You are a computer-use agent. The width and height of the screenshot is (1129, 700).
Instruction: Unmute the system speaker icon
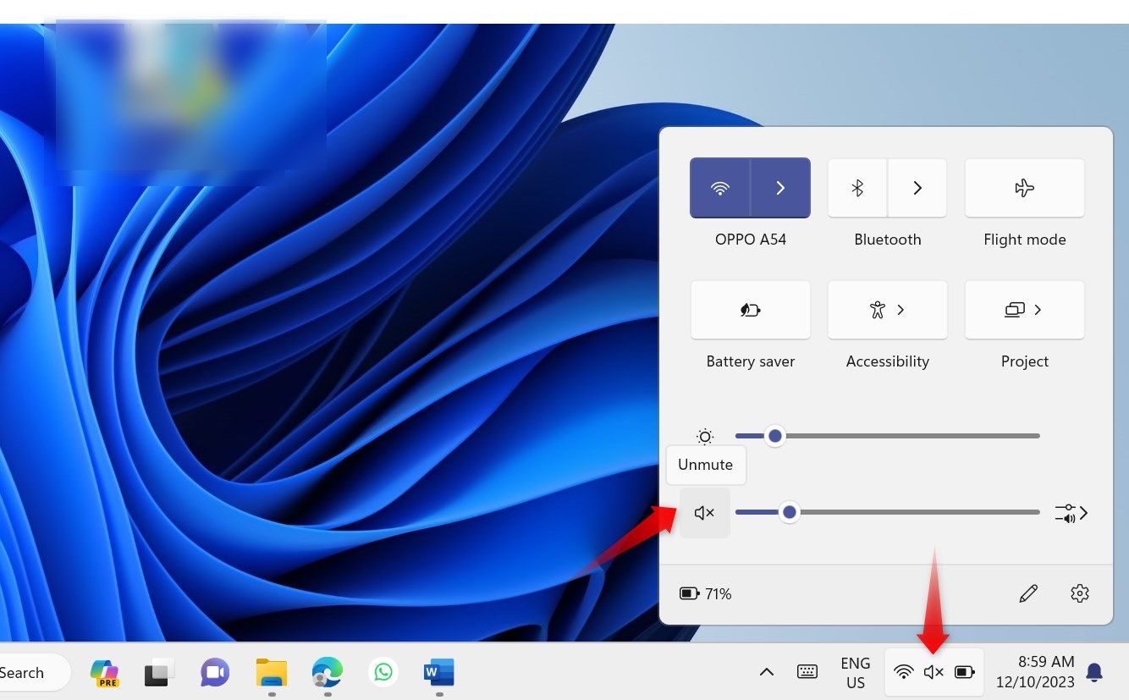click(x=705, y=512)
